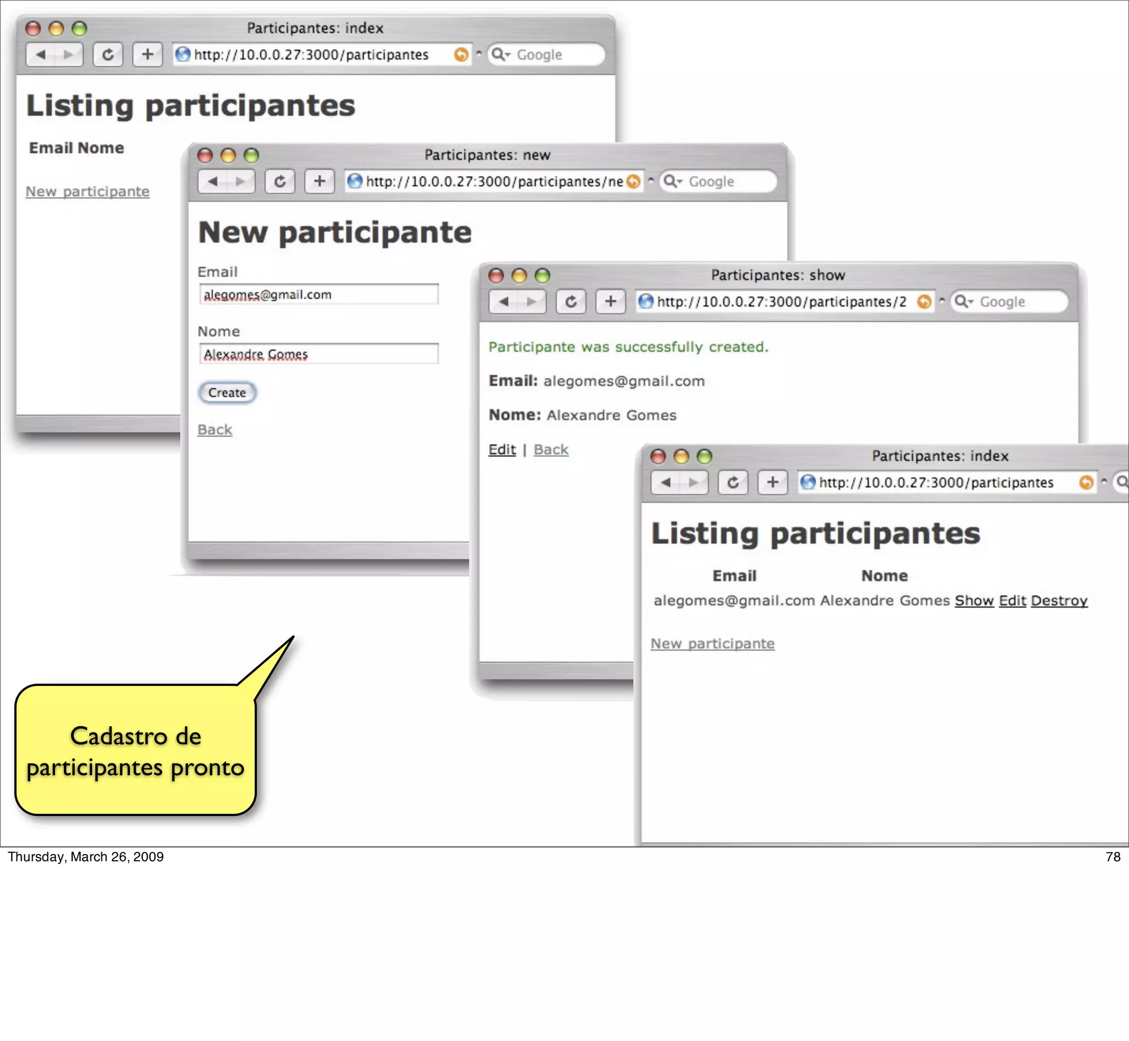Click forward arrow in Participantes: new window
1129x1041 pixels.
click(x=241, y=181)
